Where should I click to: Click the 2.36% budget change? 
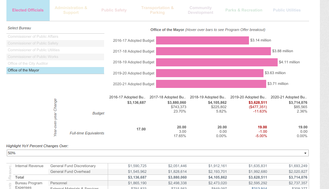pos(302,112)
